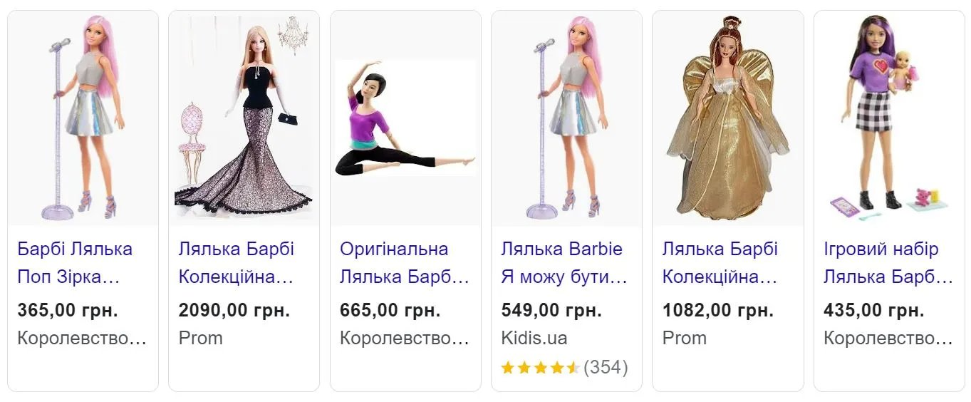Click the star rating icons on Kidis.ua listing
This screenshot has width=971, height=402.
(540, 368)
